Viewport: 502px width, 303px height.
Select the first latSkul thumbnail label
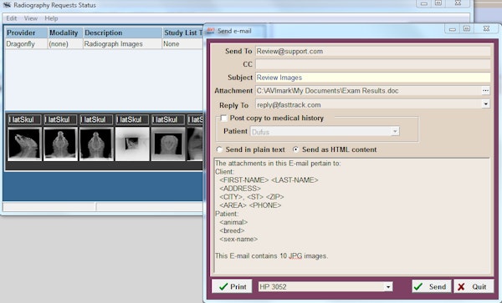(x=24, y=119)
